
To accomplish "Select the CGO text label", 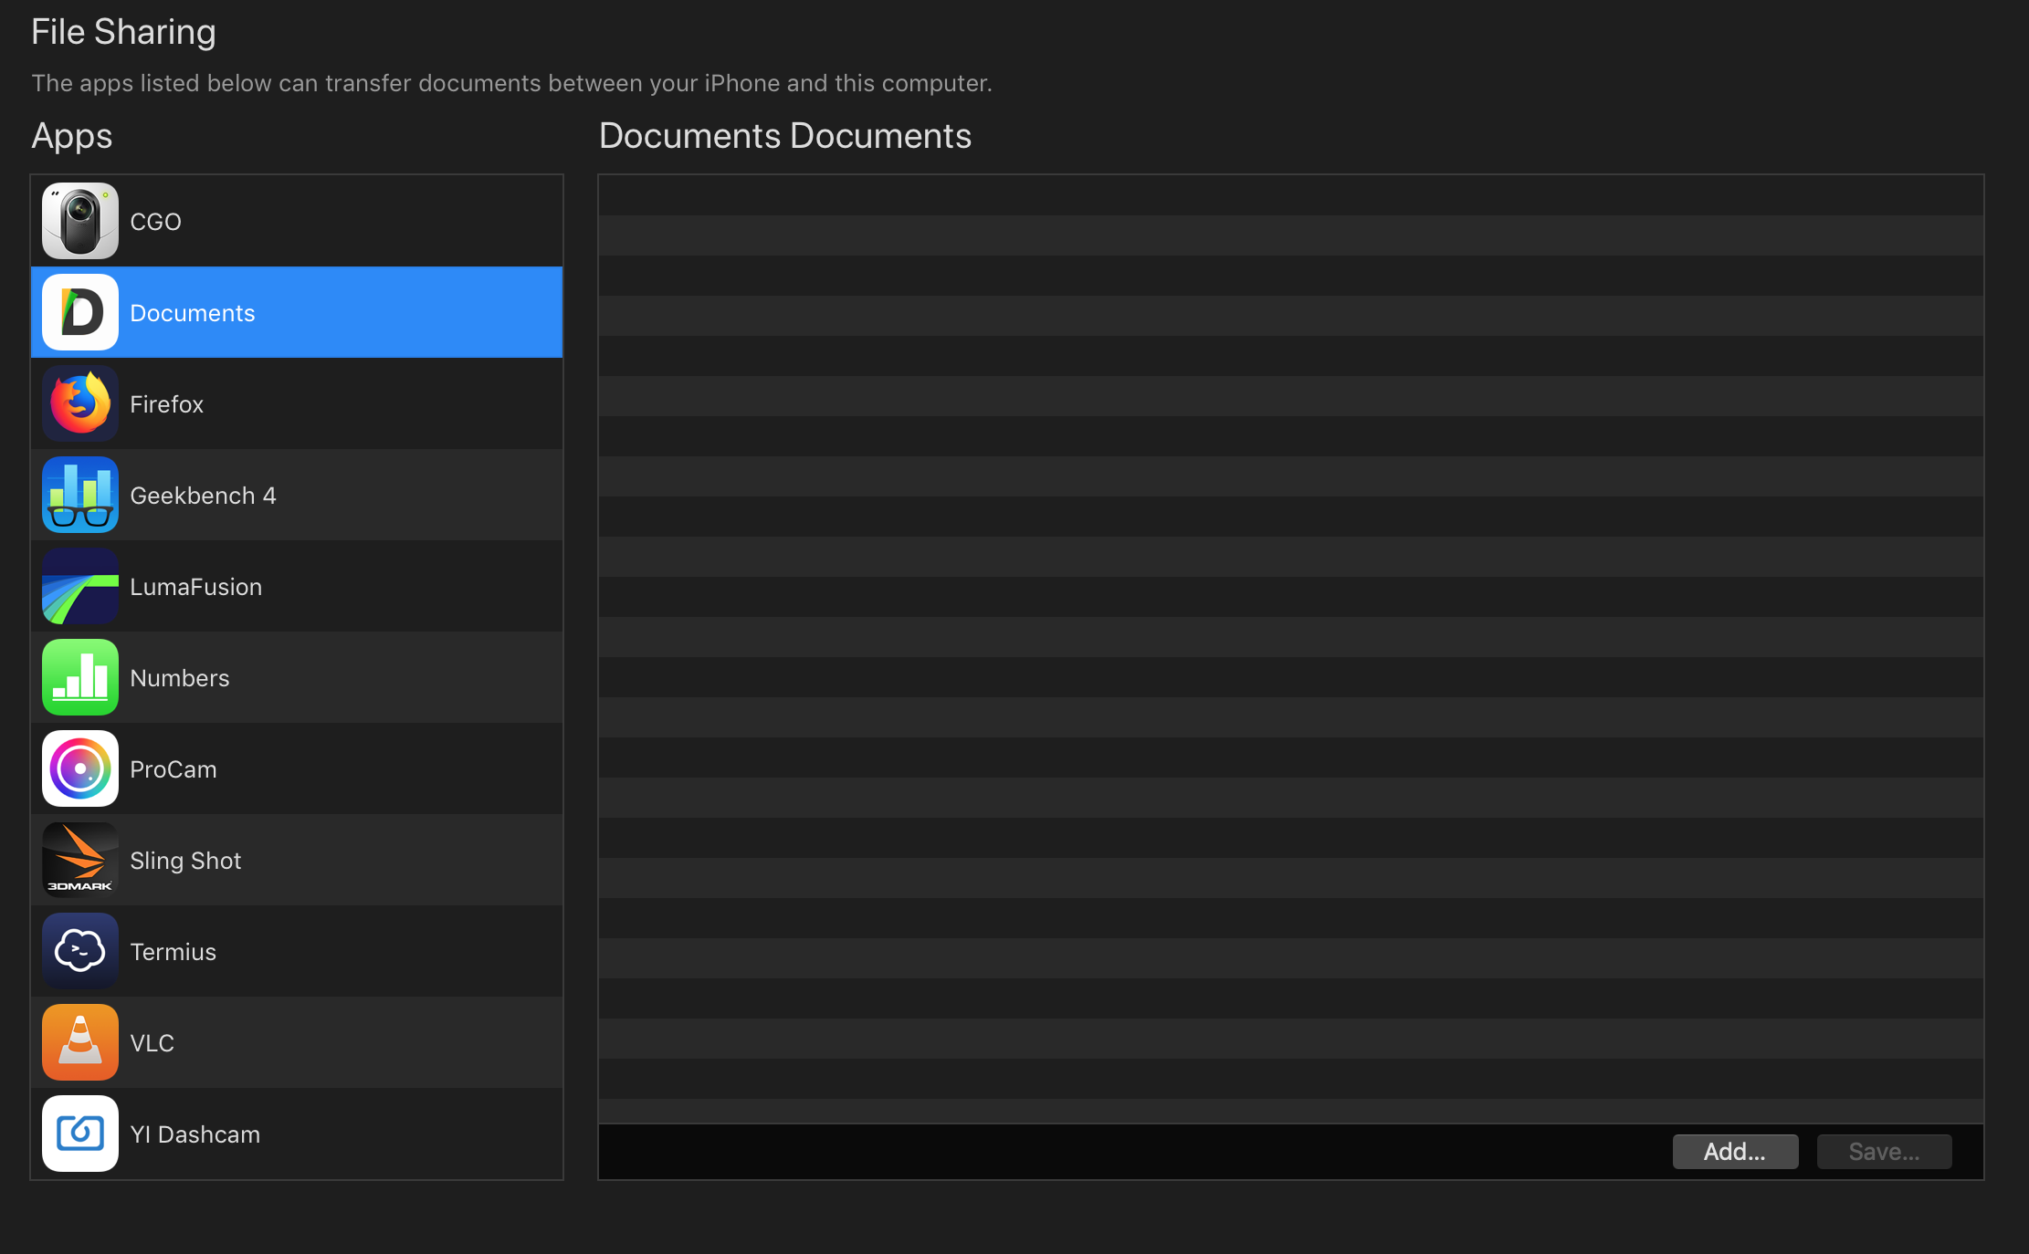I will tap(156, 222).
